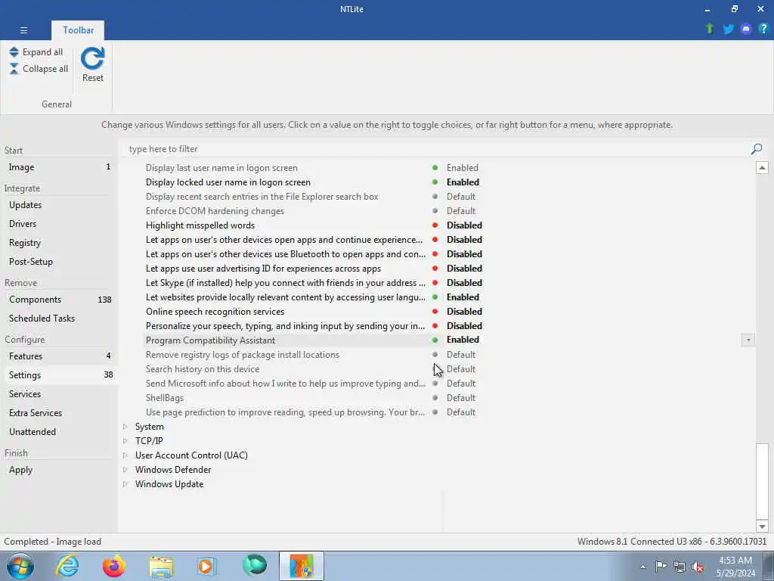The width and height of the screenshot is (774, 581).
Task: Open the Twitter bird icon
Action: point(728,29)
